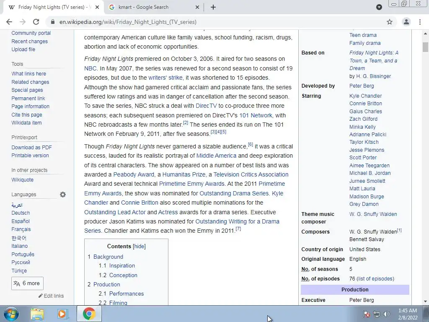View site info via the padlock icon
429x322 pixels.
tap(53, 22)
